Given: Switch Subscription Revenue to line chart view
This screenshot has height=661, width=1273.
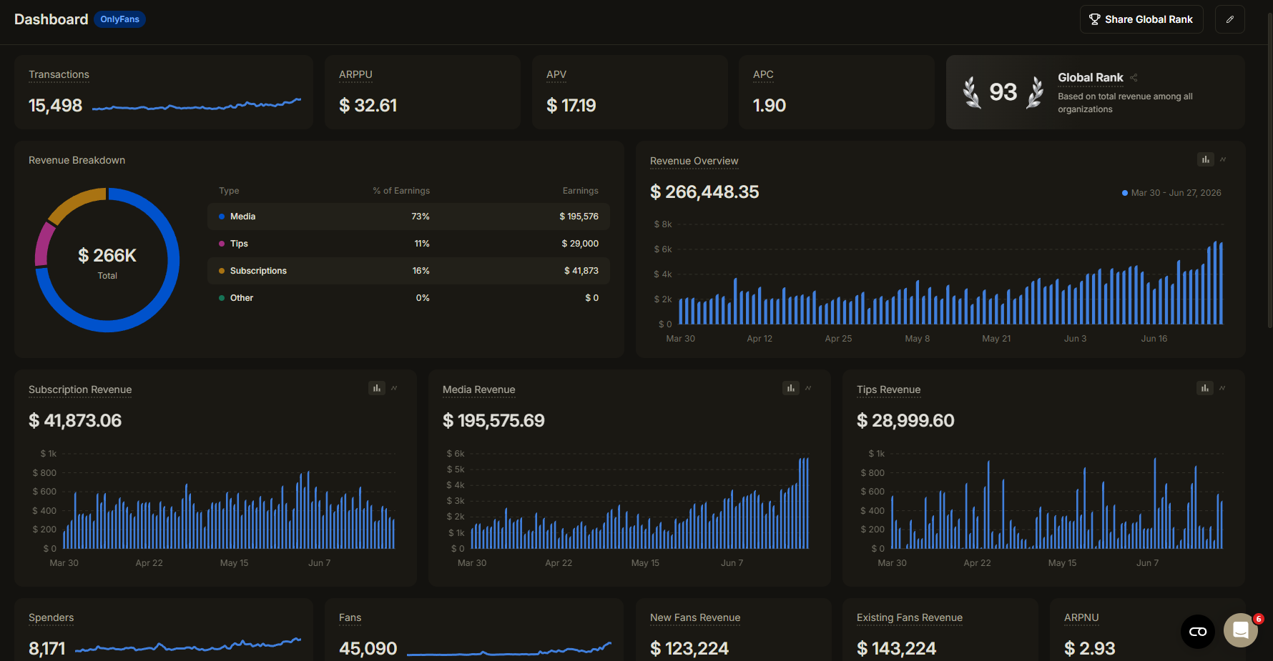Looking at the screenshot, I should pyautogui.click(x=394, y=388).
